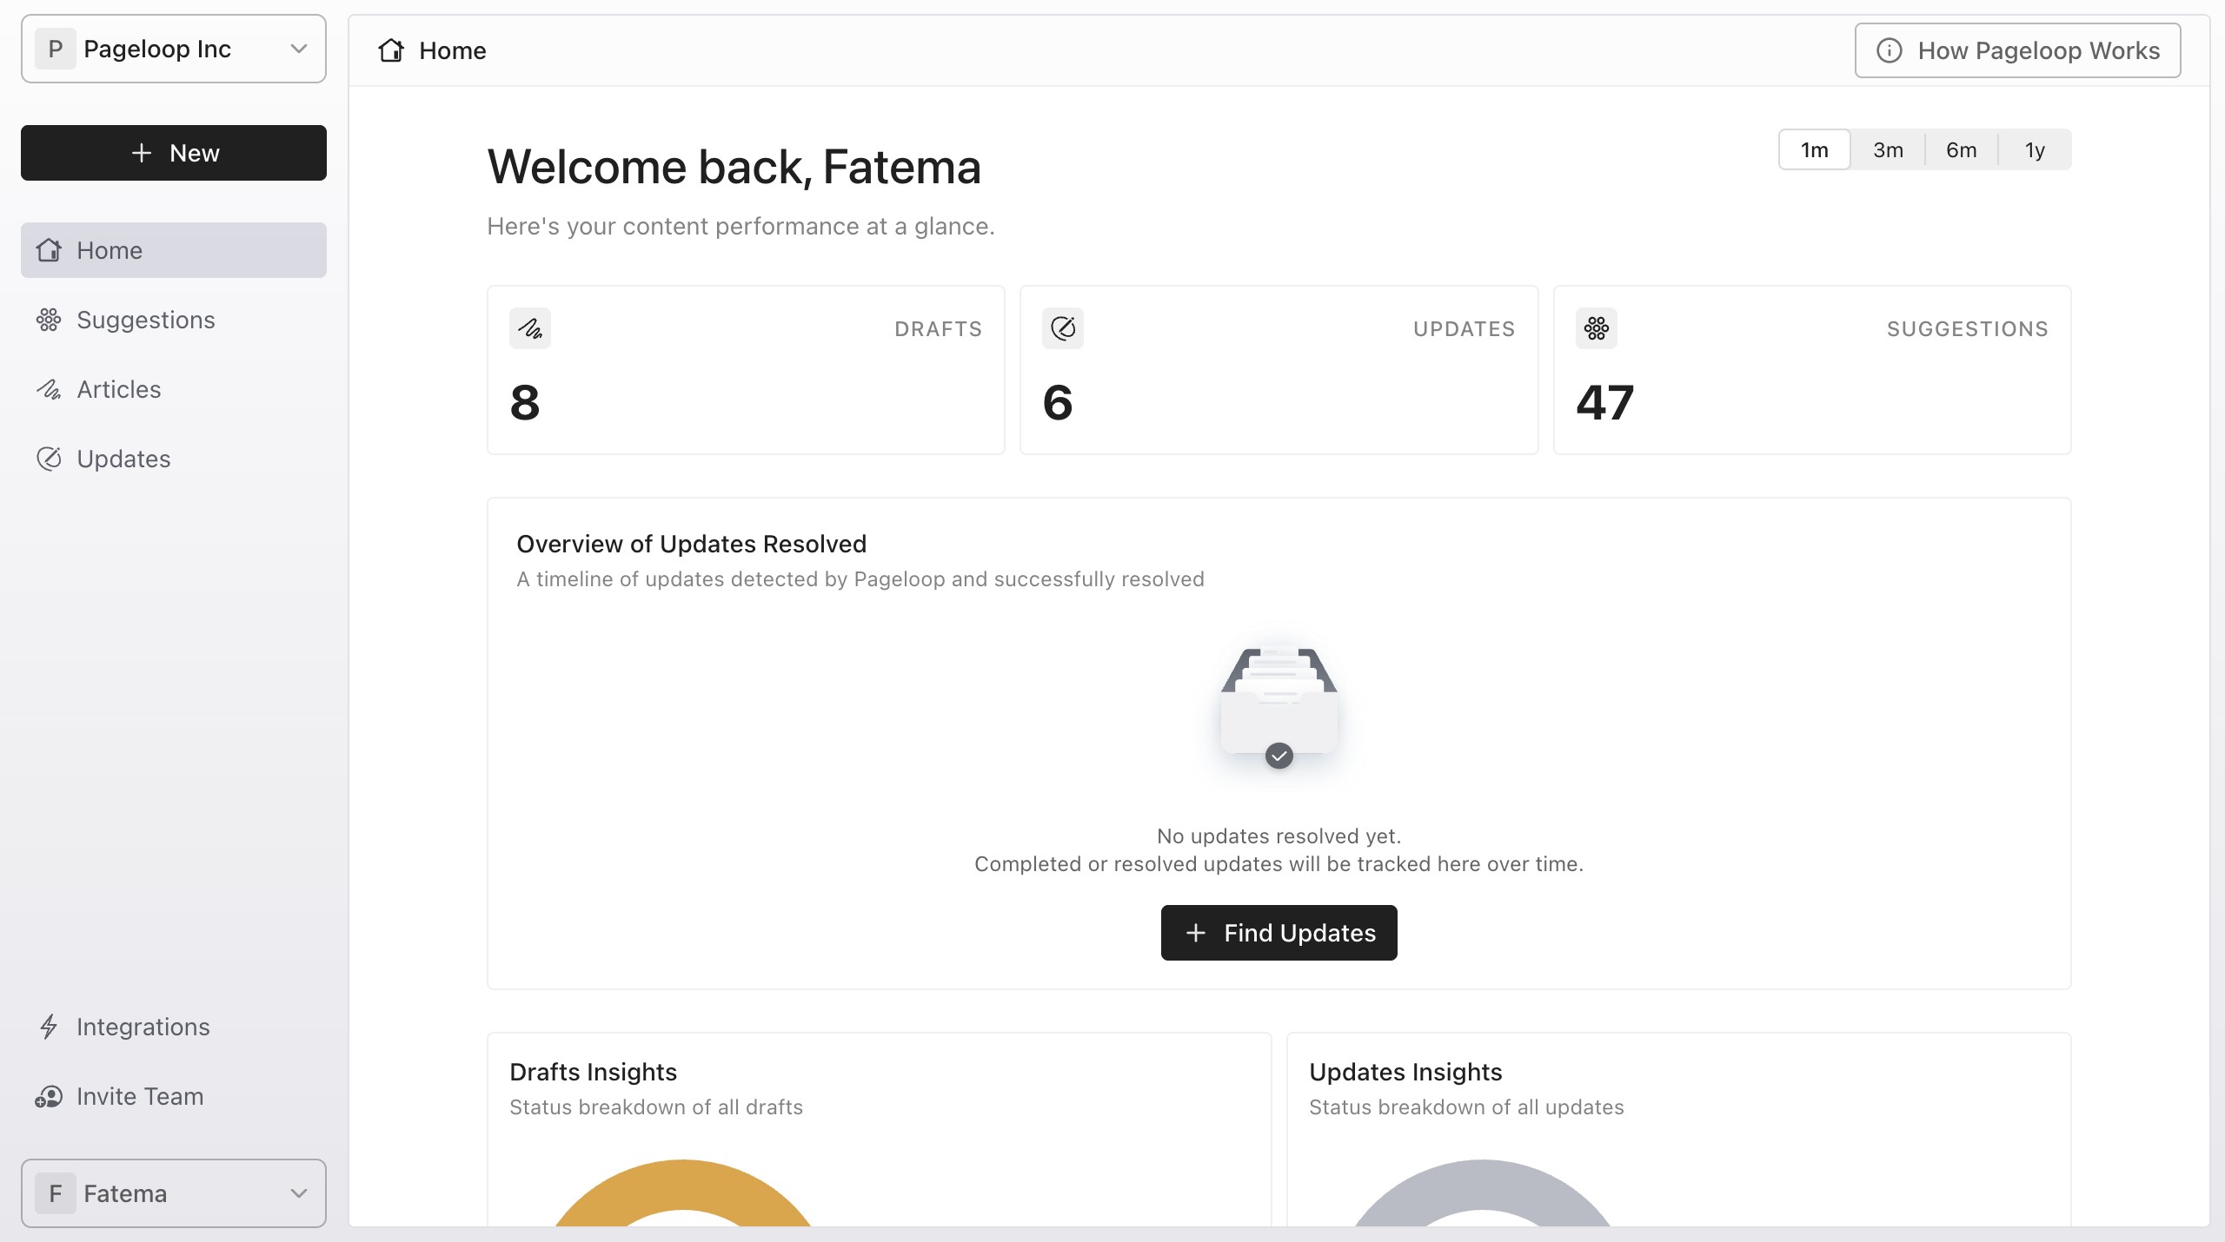Open Invite Team from the sidebar
Viewport: 2225px width, 1242px height.
tap(174, 1096)
